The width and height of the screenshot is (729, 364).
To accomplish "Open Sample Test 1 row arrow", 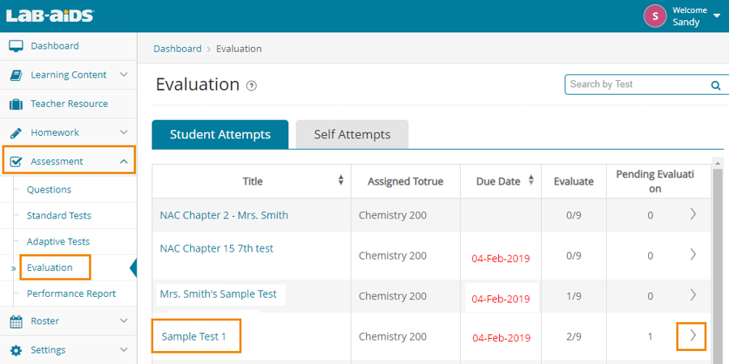I will [692, 336].
